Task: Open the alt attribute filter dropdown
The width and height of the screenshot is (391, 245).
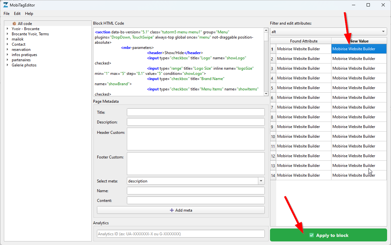Action: 328,32
